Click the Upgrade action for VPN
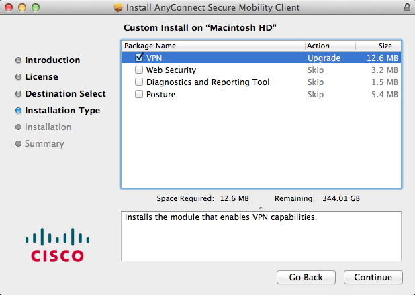This screenshot has width=415, height=295. [x=324, y=58]
